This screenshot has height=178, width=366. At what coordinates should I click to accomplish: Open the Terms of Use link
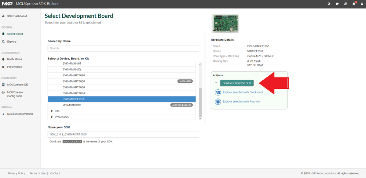[x=37, y=173]
